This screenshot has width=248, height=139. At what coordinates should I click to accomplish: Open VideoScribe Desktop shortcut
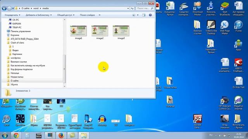point(211,27)
